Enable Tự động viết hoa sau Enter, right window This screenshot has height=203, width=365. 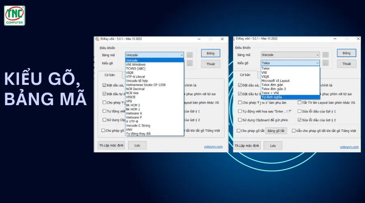240,111
